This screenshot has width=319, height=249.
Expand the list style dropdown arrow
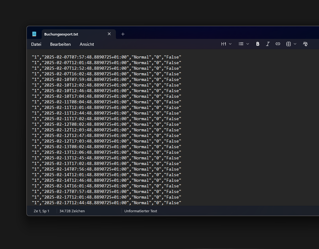pyautogui.click(x=248, y=44)
